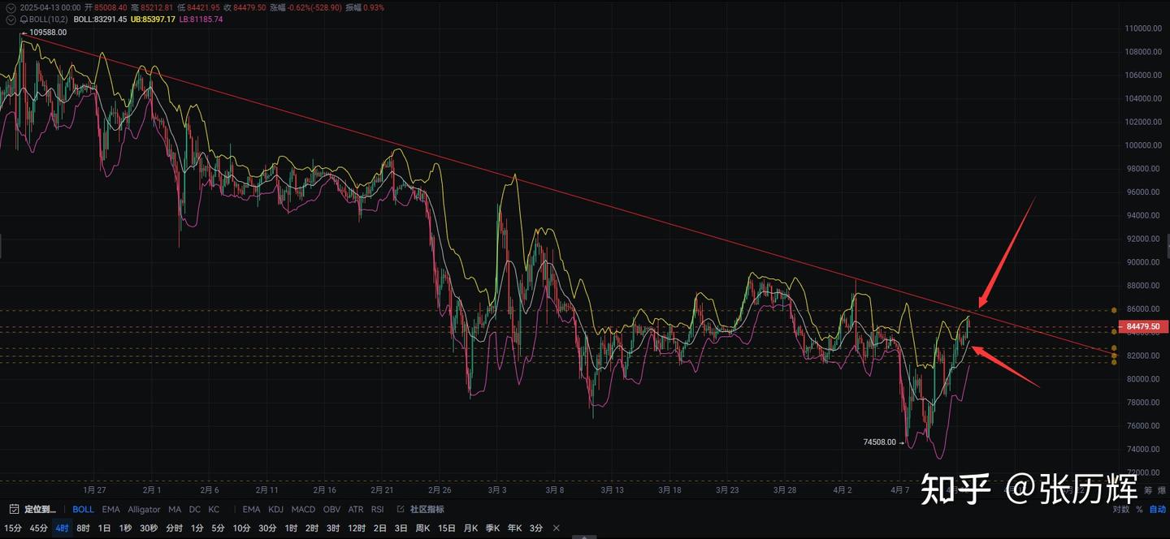This screenshot has height=539, width=1170.
Task: Switch to the 5分 timeframe
Action: pos(218,528)
